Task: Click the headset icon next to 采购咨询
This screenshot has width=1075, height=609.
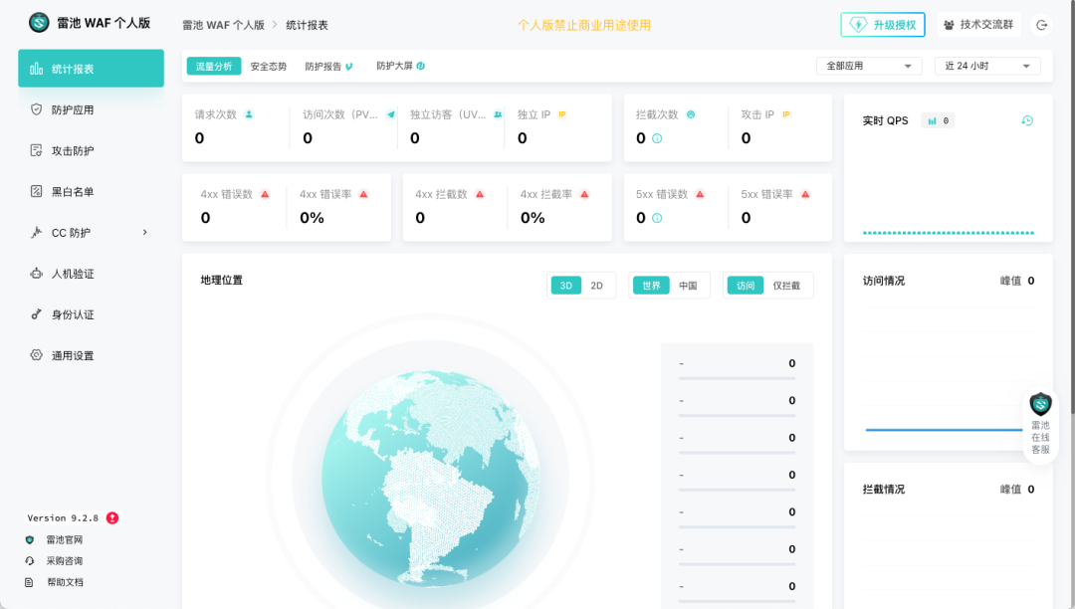Action: click(30, 561)
